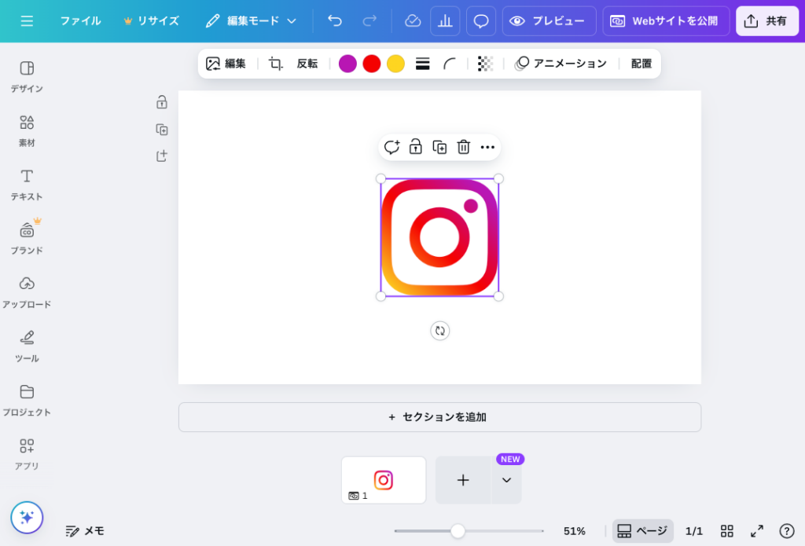
Task: Open the comments speech bubble
Action: coord(481,21)
